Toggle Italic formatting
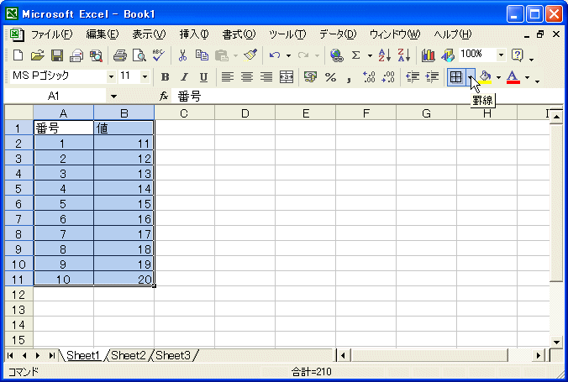The image size is (568, 382). pyautogui.click(x=184, y=77)
